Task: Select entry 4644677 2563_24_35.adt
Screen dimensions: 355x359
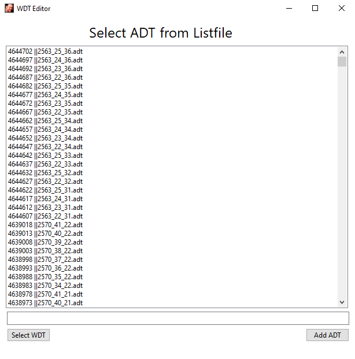Action: (45, 95)
